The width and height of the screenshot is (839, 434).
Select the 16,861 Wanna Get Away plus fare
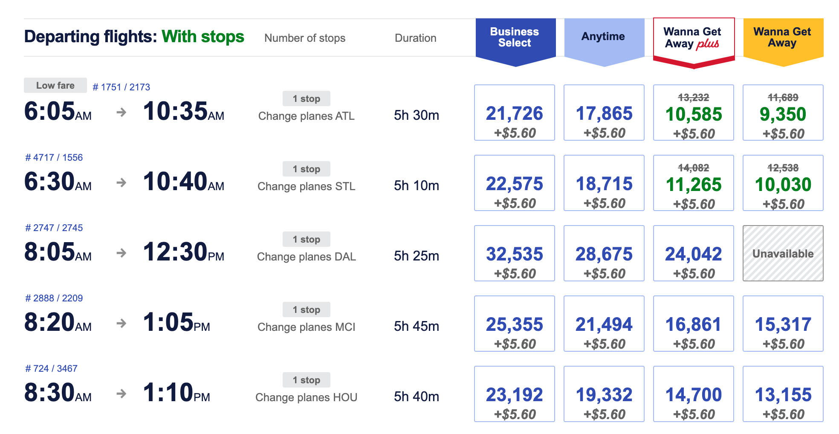pyautogui.click(x=693, y=324)
